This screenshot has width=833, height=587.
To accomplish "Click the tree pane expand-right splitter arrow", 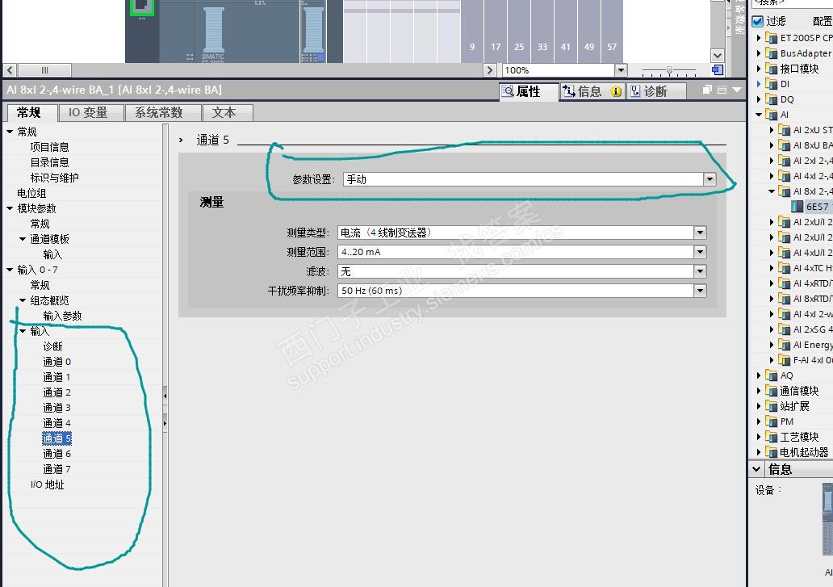I will pyautogui.click(x=165, y=423).
